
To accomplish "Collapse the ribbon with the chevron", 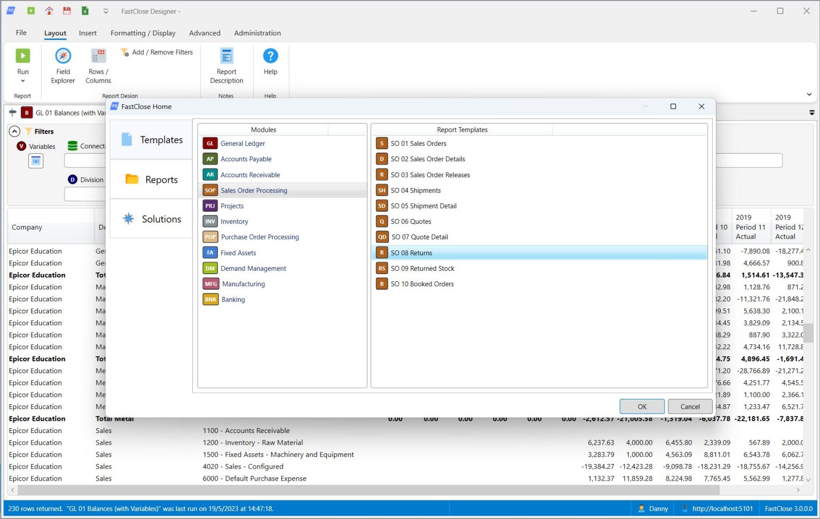I will (809, 95).
